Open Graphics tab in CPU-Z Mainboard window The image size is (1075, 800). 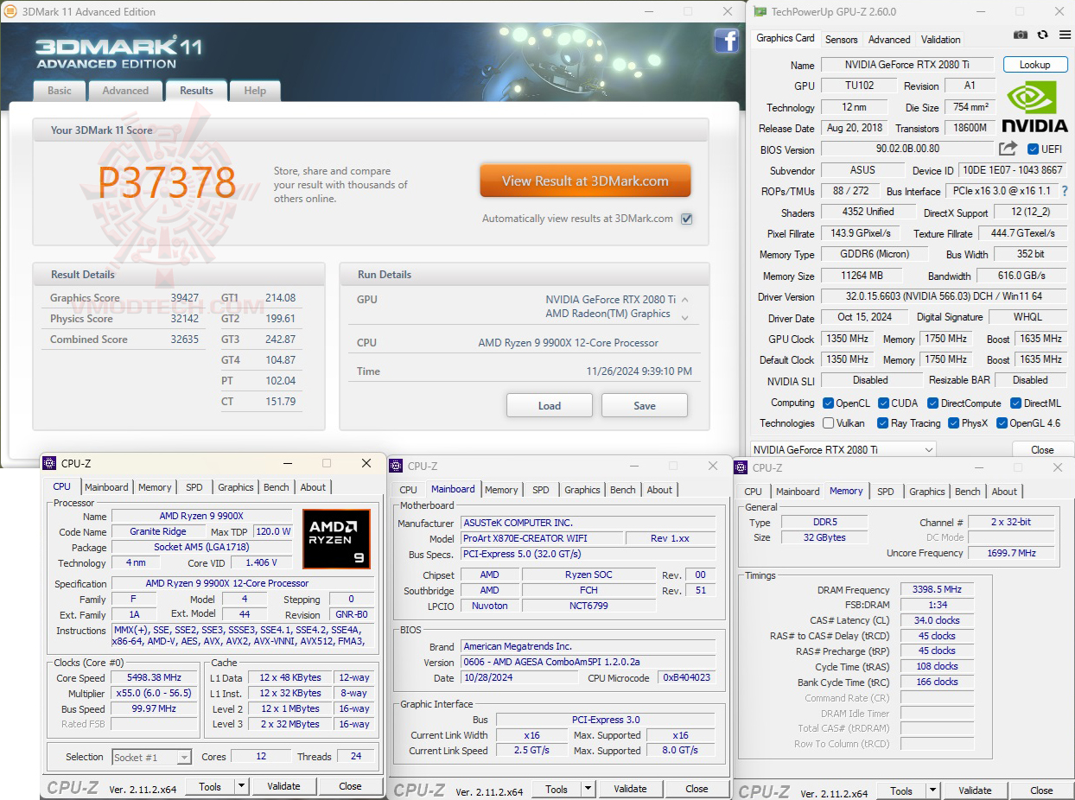coord(582,490)
